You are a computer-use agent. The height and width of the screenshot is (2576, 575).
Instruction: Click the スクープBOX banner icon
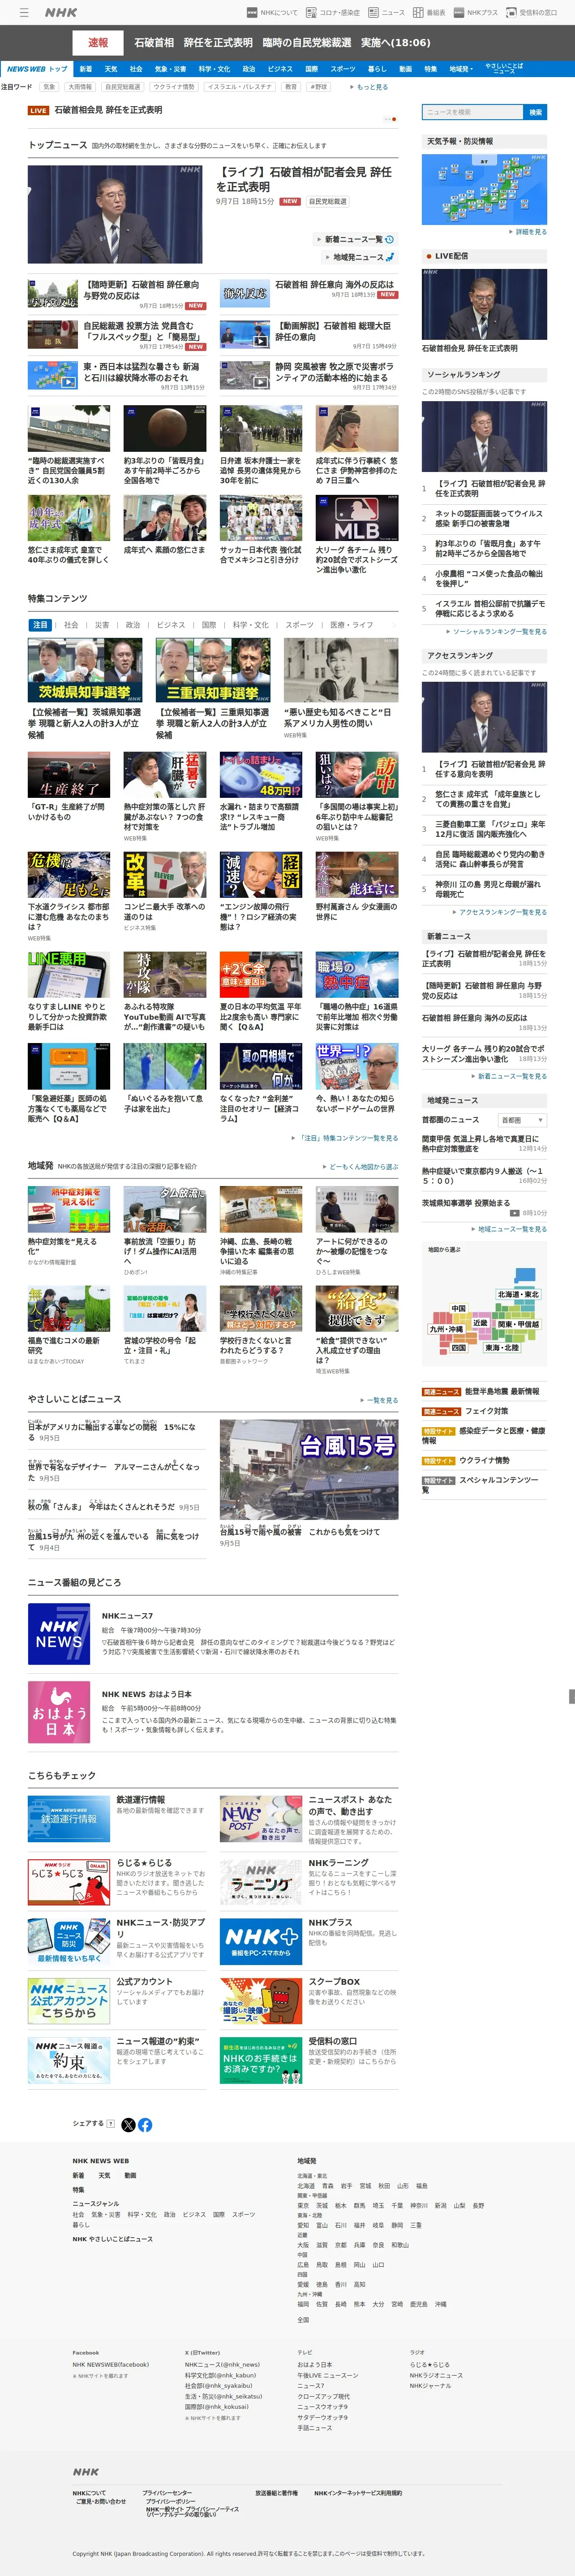261,2000
